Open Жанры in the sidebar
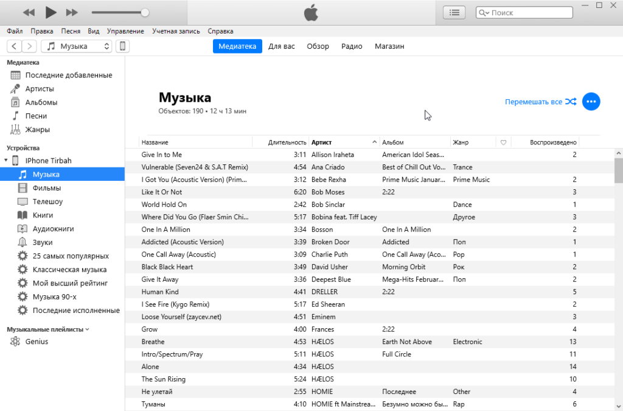Screen dimensions: 623x411 pyautogui.click(x=38, y=129)
